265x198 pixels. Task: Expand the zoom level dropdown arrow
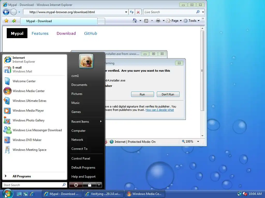click(x=198, y=142)
